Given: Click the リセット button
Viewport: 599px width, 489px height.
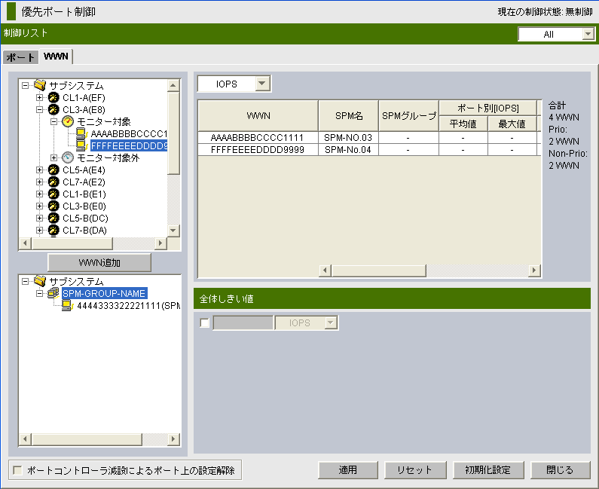Looking at the screenshot, I should 415,470.
